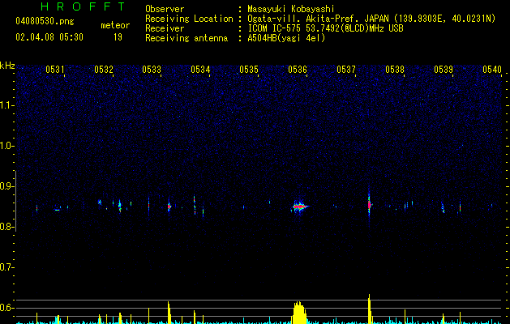The image size is (510, 324).
Task: Click the tall meteor echo after 0537
Action: tap(369, 205)
